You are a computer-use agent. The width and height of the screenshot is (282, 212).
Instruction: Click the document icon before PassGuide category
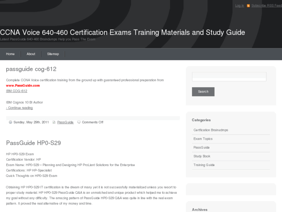pyautogui.click(x=54, y=122)
